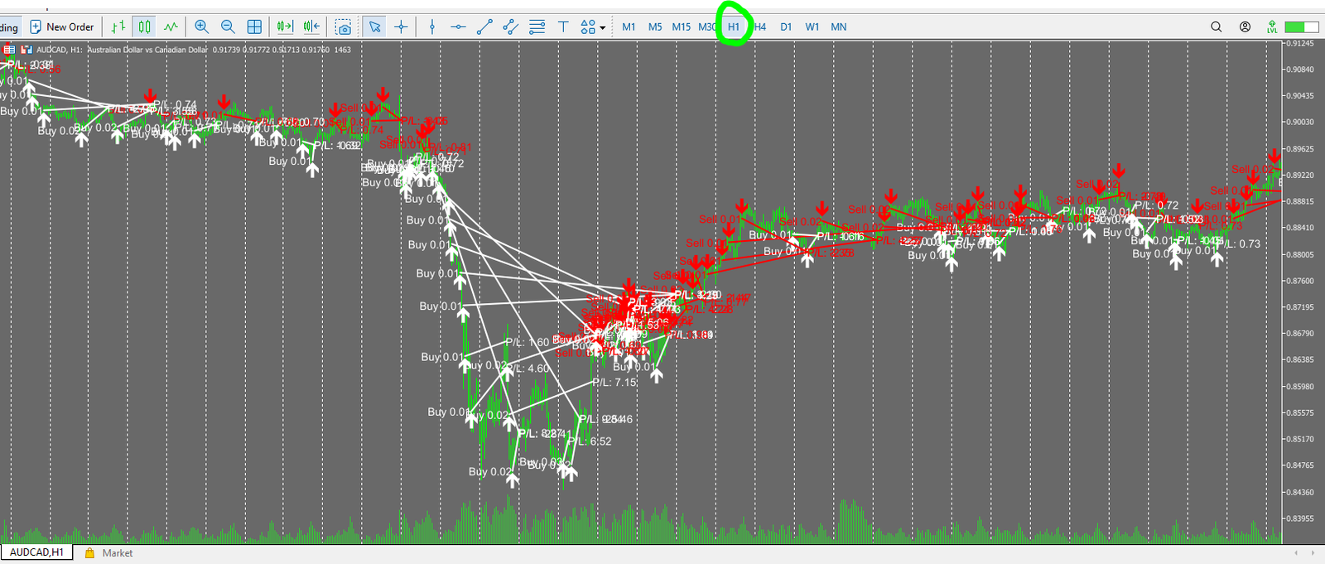The width and height of the screenshot is (1325, 564).
Task: Switch timeframe to W1
Action: [x=812, y=27]
